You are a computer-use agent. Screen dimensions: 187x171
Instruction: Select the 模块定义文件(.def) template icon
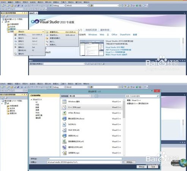click(x=64, y=147)
